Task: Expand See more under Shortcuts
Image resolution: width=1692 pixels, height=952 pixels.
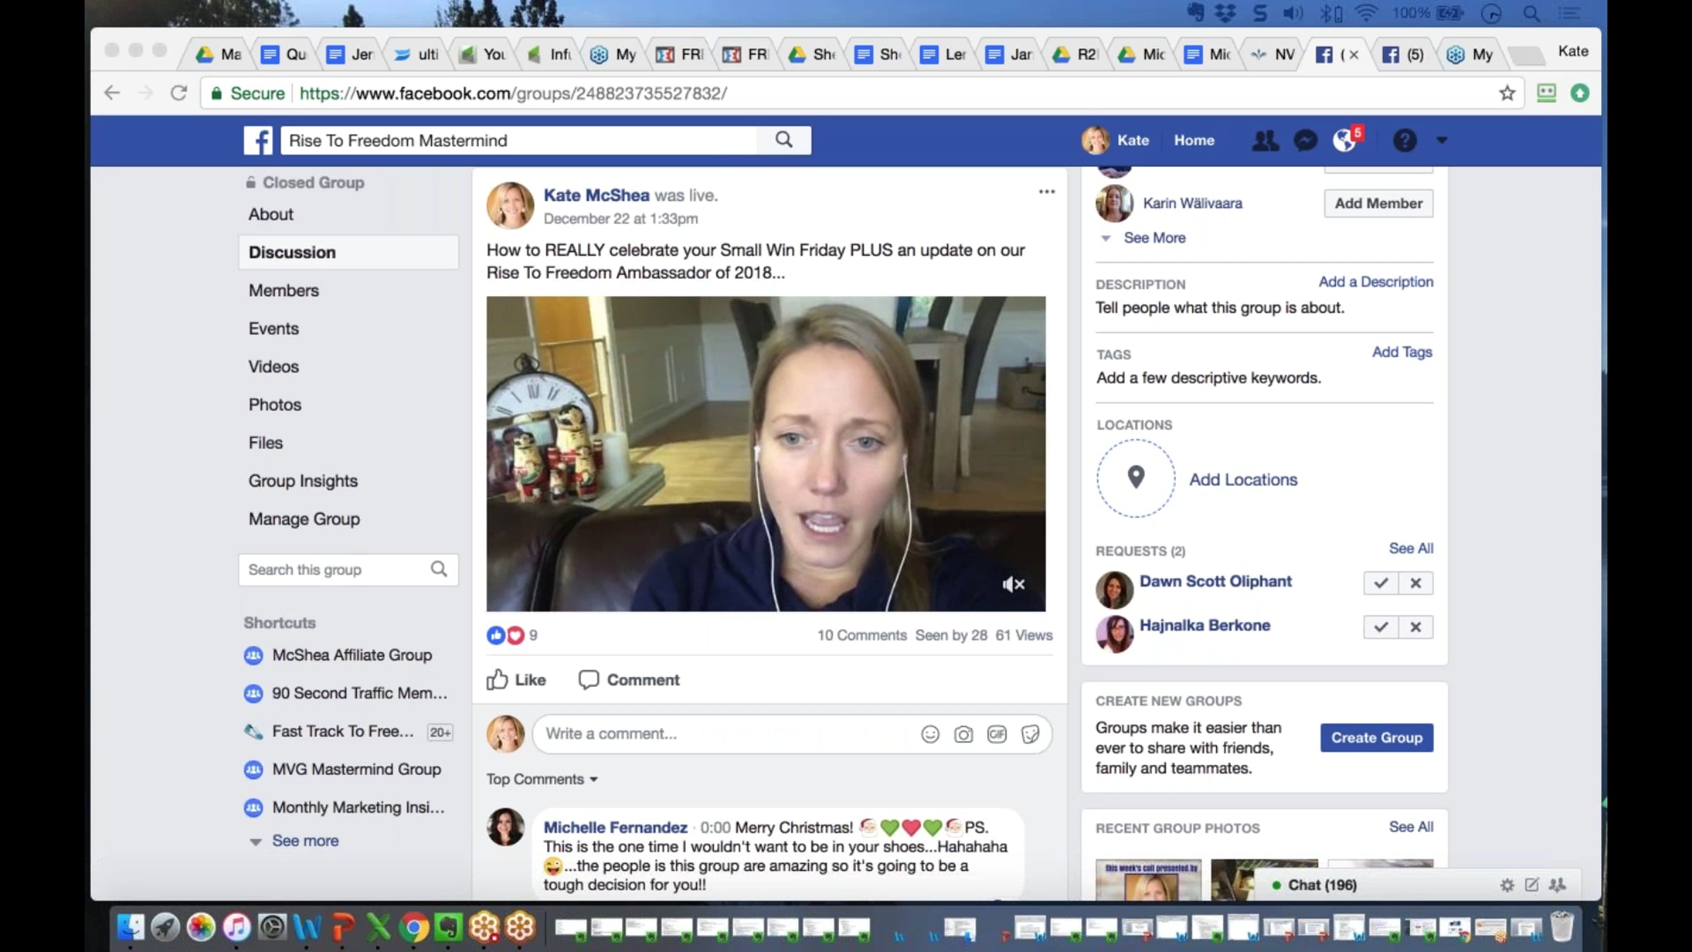Action: 305,841
